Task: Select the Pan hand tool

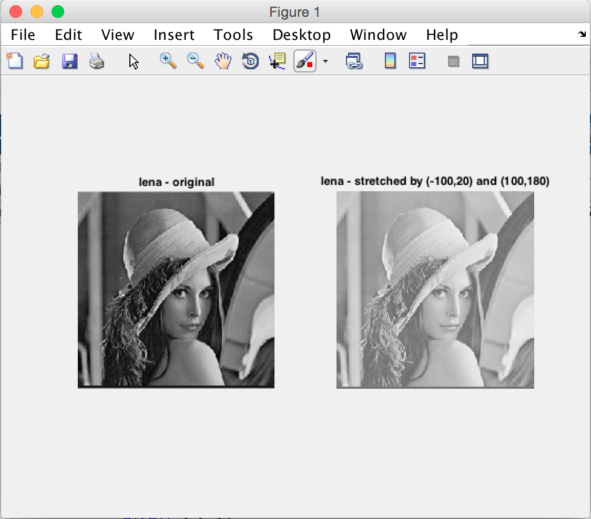Action: (223, 61)
